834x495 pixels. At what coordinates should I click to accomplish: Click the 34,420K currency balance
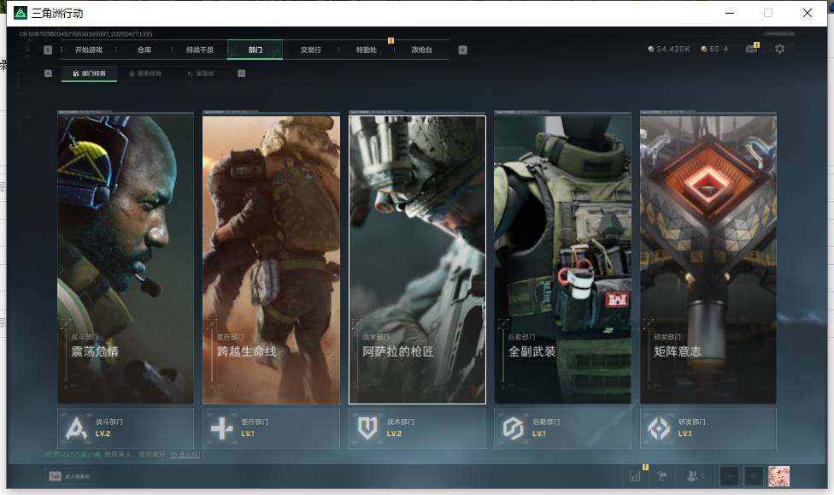672,49
